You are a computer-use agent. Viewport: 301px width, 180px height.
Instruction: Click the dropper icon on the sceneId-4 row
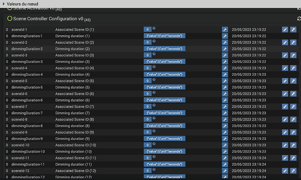pyautogui.click(x=293, y=68)
